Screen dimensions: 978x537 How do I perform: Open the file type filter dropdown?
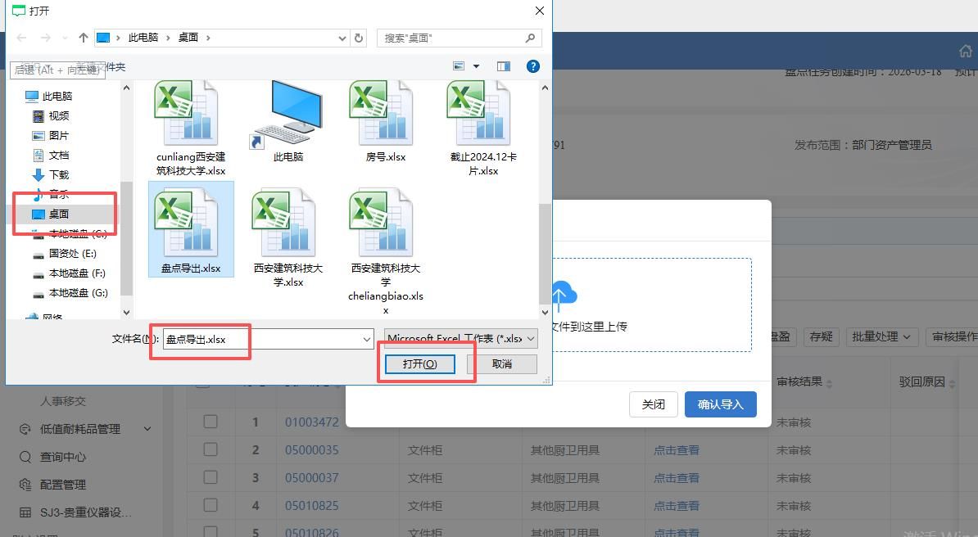point(460,338)
